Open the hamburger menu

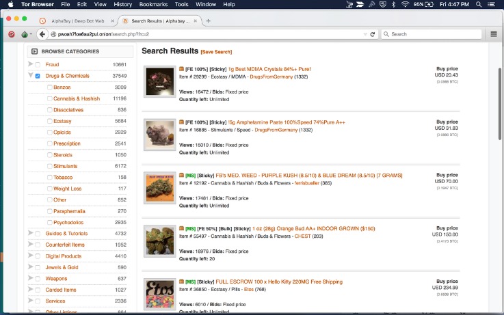(494, 34)
